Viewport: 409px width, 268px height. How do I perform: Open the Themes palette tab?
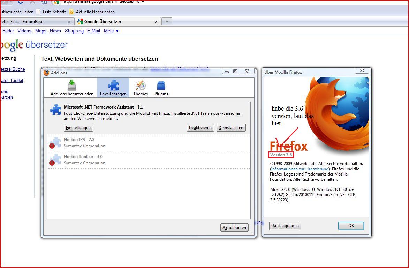140,88
